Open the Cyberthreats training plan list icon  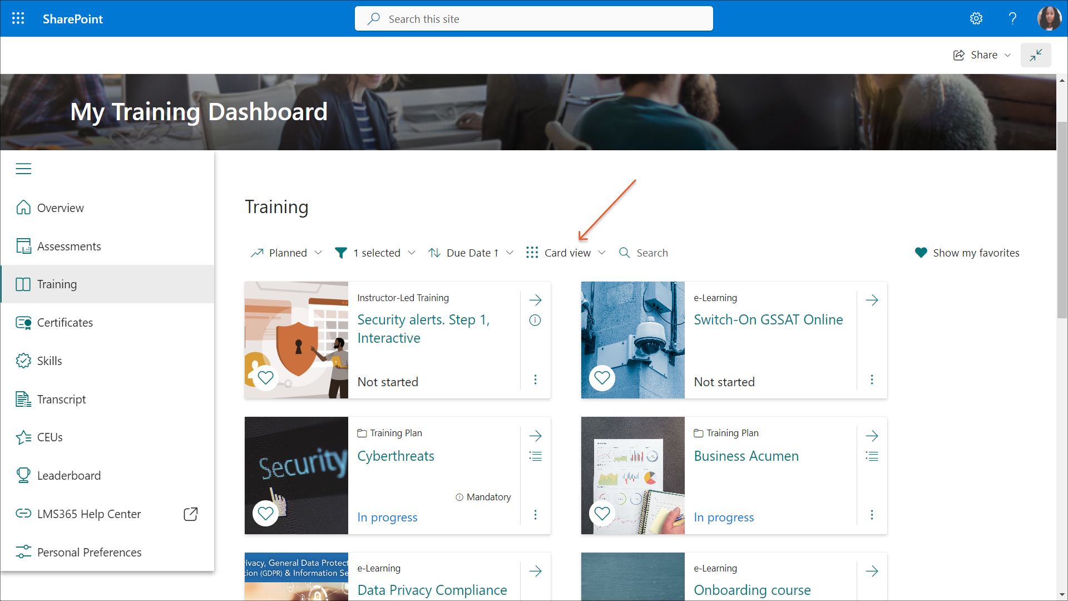[535, 456]
